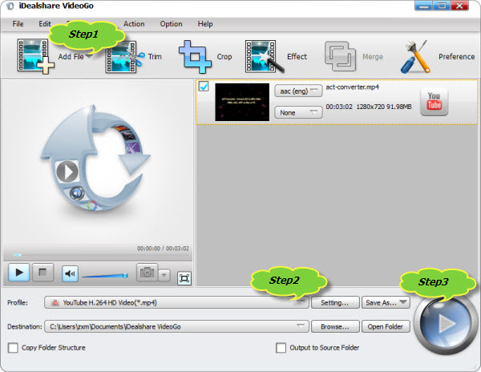Start conversion with big blue button
This screenshot has width=481, height=372.
(x=444, y=323)
